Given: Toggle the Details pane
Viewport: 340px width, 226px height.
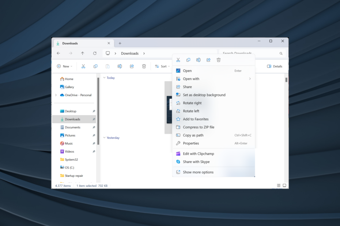Looking at the screenshot, I should (x=275, y=66).
